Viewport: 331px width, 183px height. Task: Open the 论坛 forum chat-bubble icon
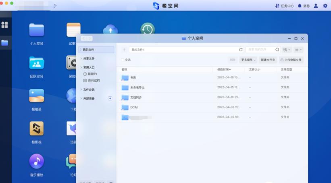click(x=71, y=161)
